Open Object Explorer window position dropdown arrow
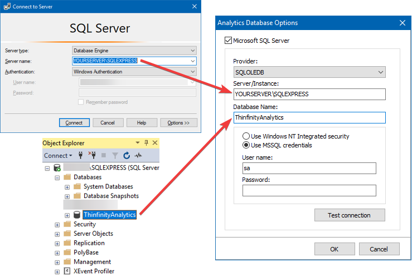This screenshot has height=277, width=412. (137, 143)
